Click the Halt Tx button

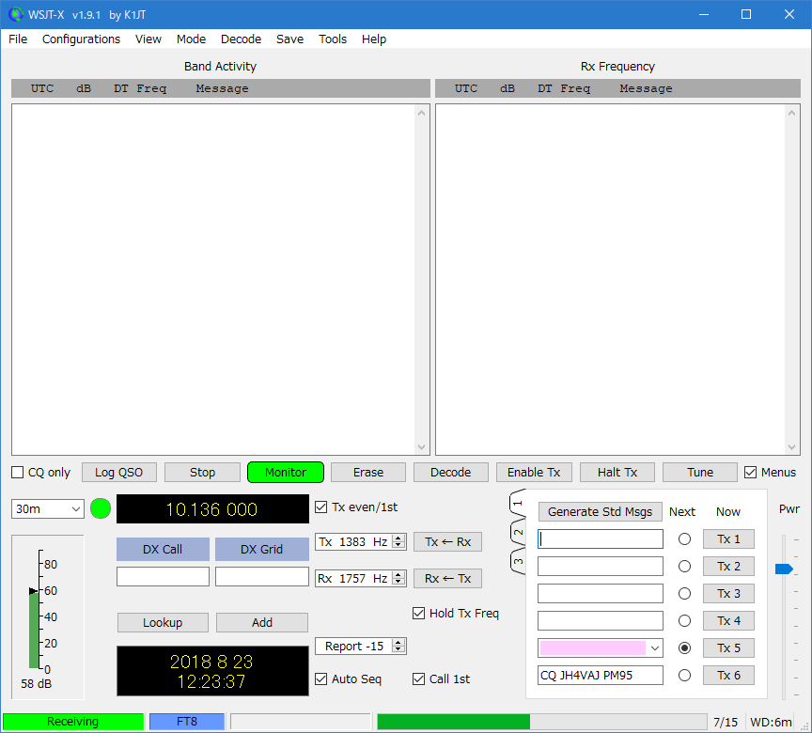[617, 472]
